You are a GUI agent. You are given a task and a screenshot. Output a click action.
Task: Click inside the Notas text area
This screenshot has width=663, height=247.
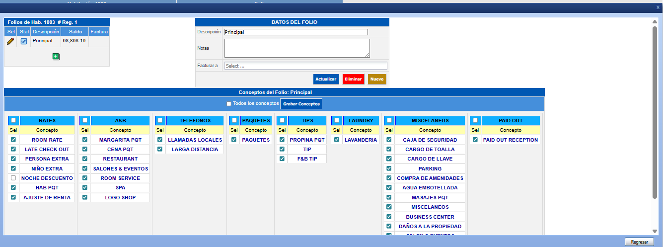pyautogui.click(x=296, y=48)
